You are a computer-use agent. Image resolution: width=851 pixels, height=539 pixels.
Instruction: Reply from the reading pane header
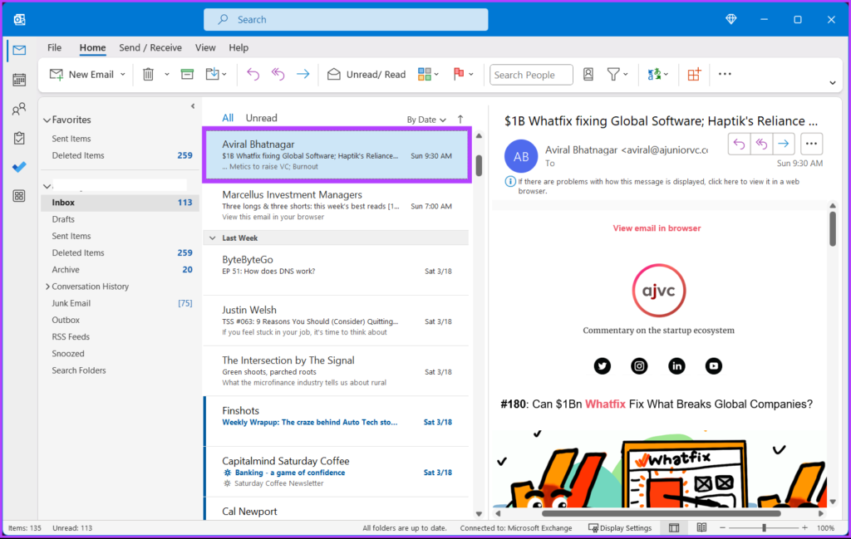739,144
